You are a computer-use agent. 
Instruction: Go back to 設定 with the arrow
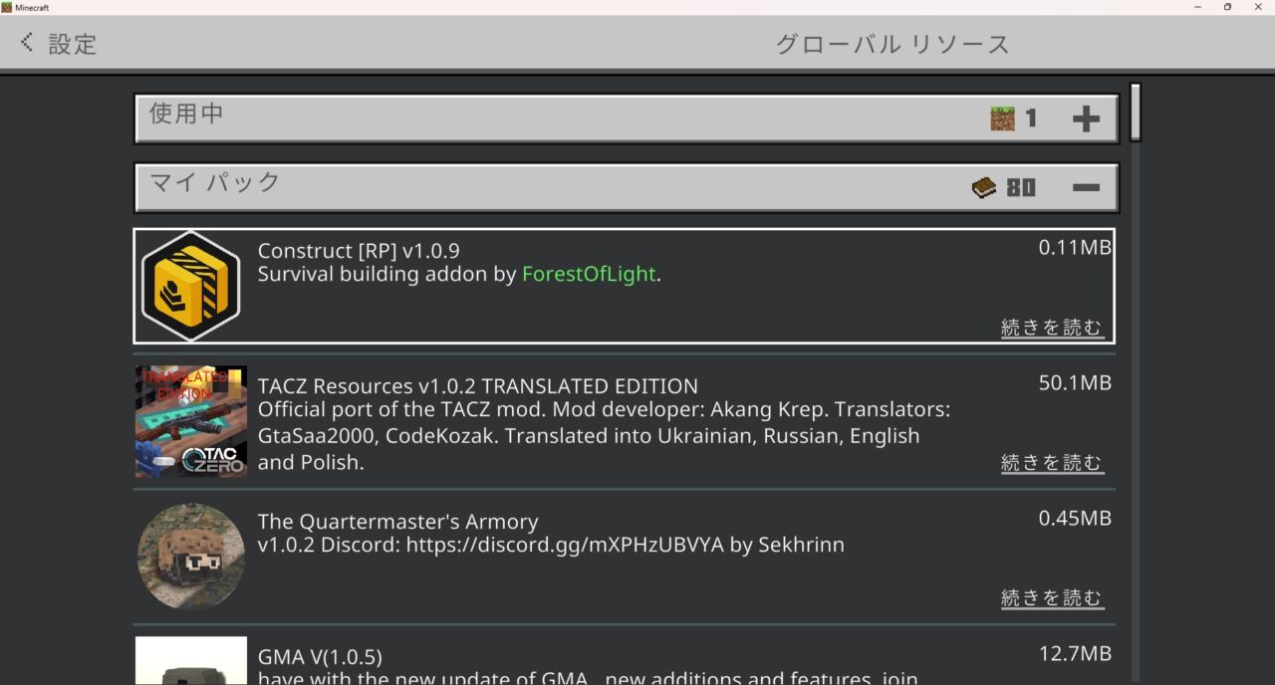point(27,42)
